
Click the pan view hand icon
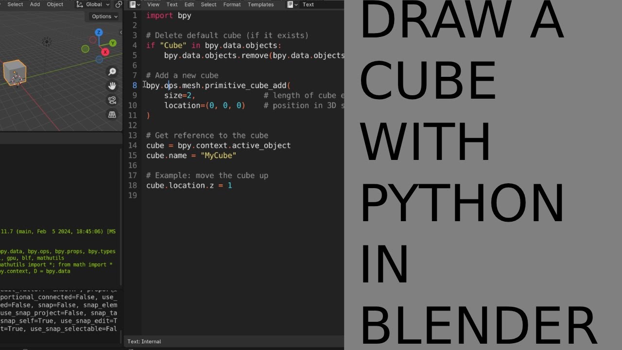tap(112, 86)
